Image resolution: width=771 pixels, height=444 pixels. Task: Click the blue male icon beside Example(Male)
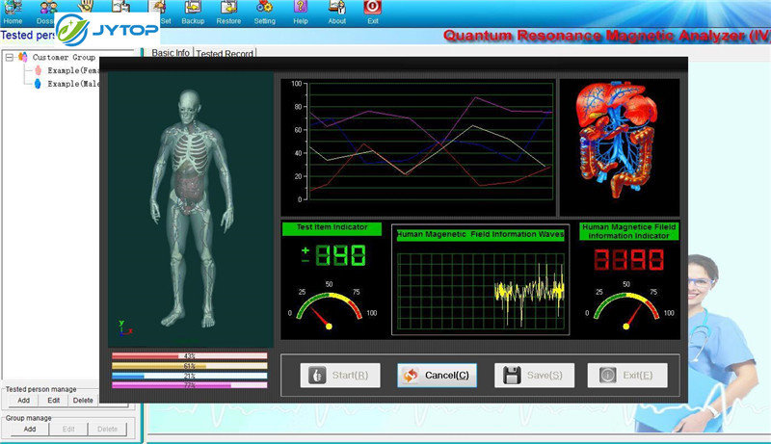click(x=38, y=84)
